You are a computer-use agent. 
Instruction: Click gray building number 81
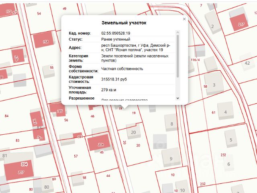coord(5,156)
